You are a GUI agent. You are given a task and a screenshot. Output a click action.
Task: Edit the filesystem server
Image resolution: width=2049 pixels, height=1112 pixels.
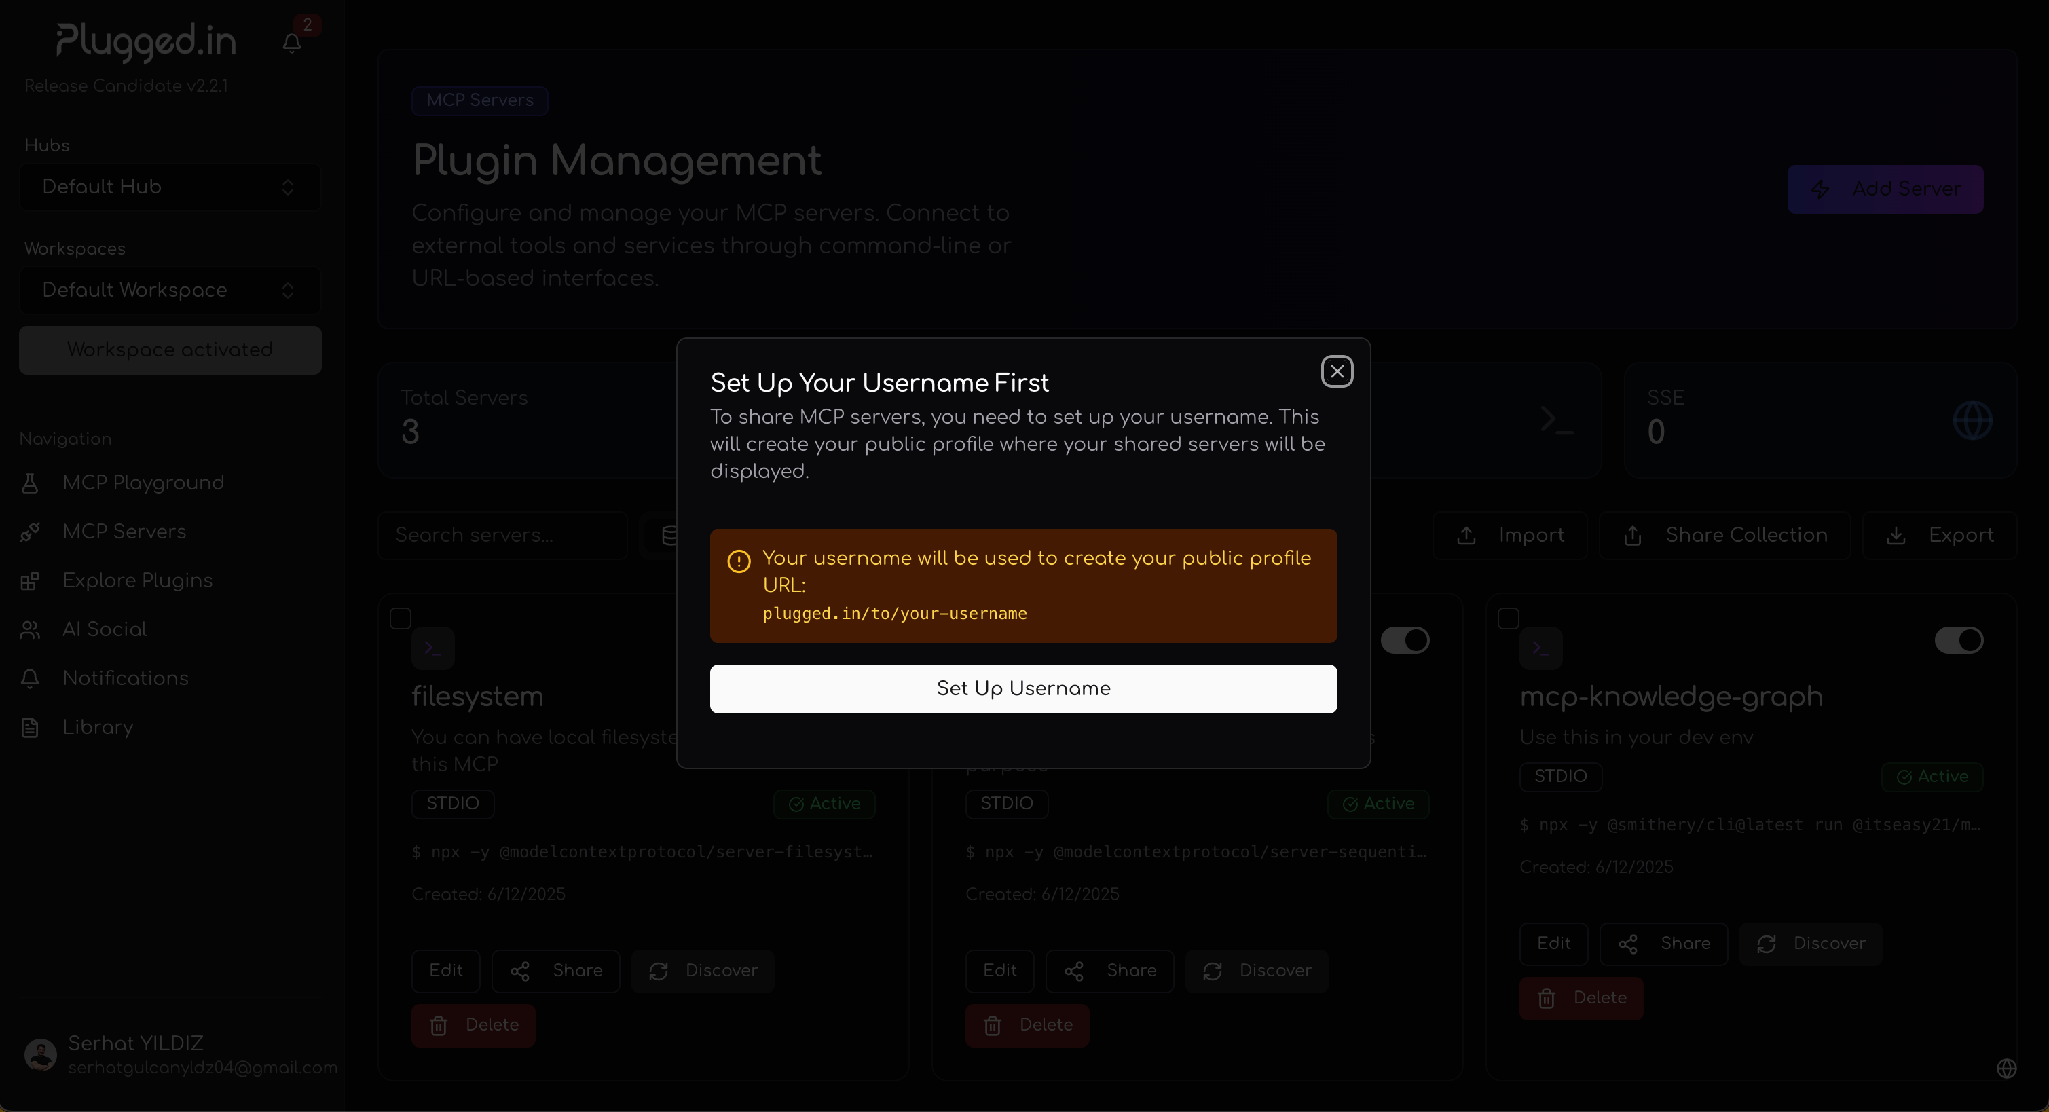pyautogui.click(x=445, y=971)
